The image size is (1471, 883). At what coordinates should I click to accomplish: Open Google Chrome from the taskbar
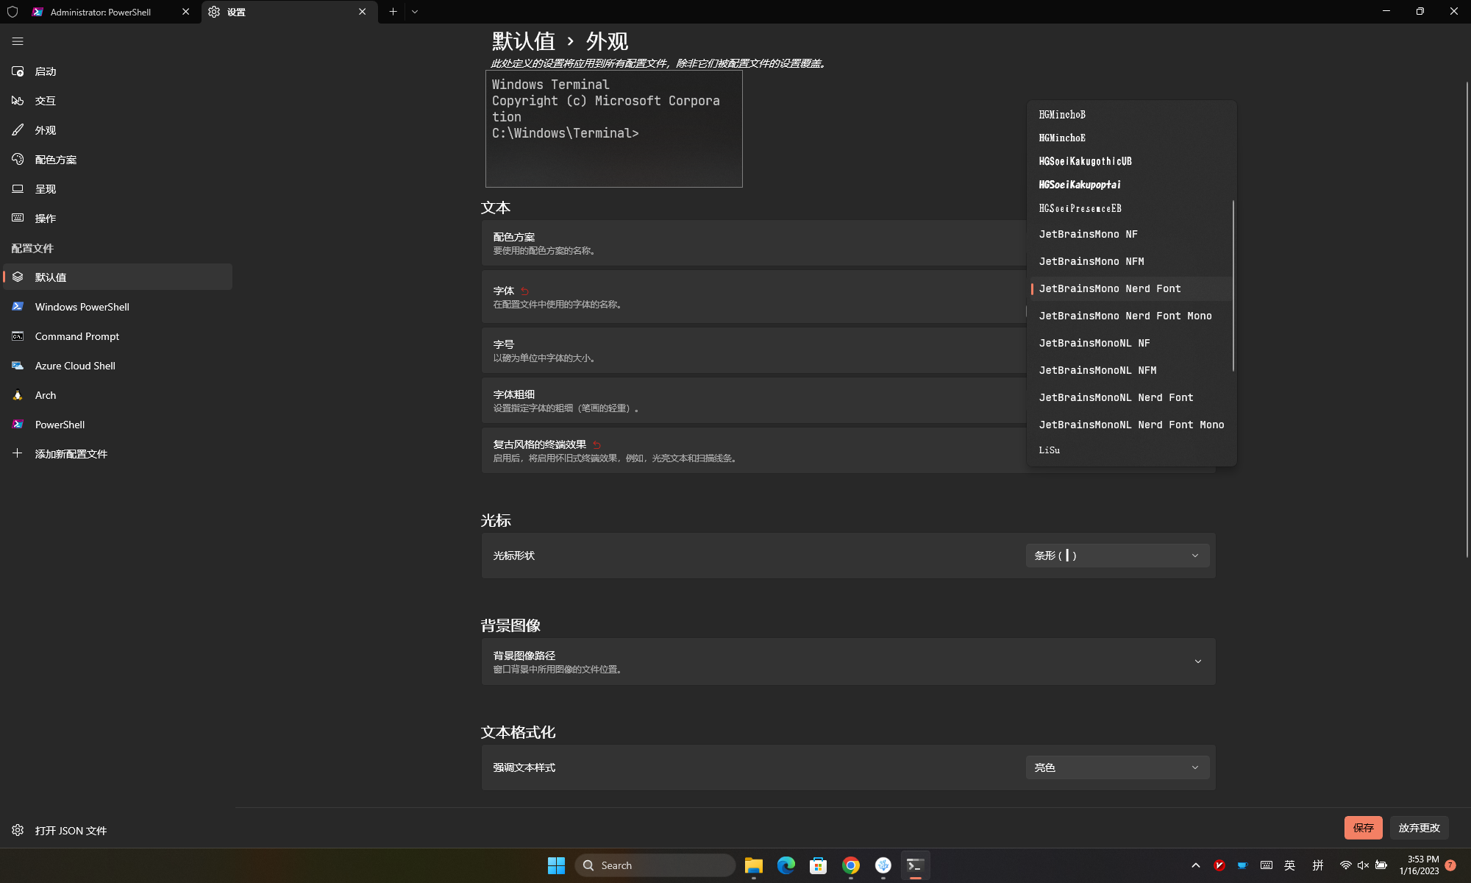pos(850,865)
